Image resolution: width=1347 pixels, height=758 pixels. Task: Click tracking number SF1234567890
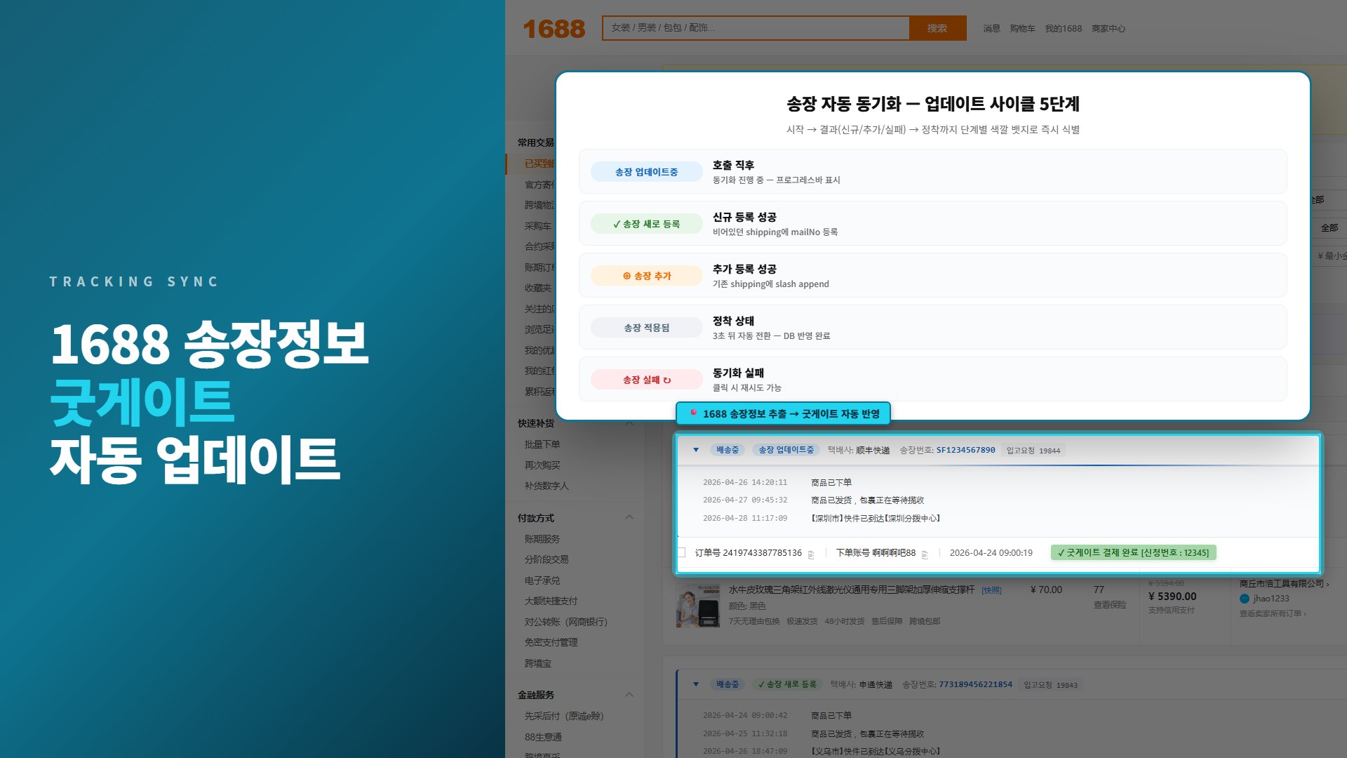(x=965, y=450)
